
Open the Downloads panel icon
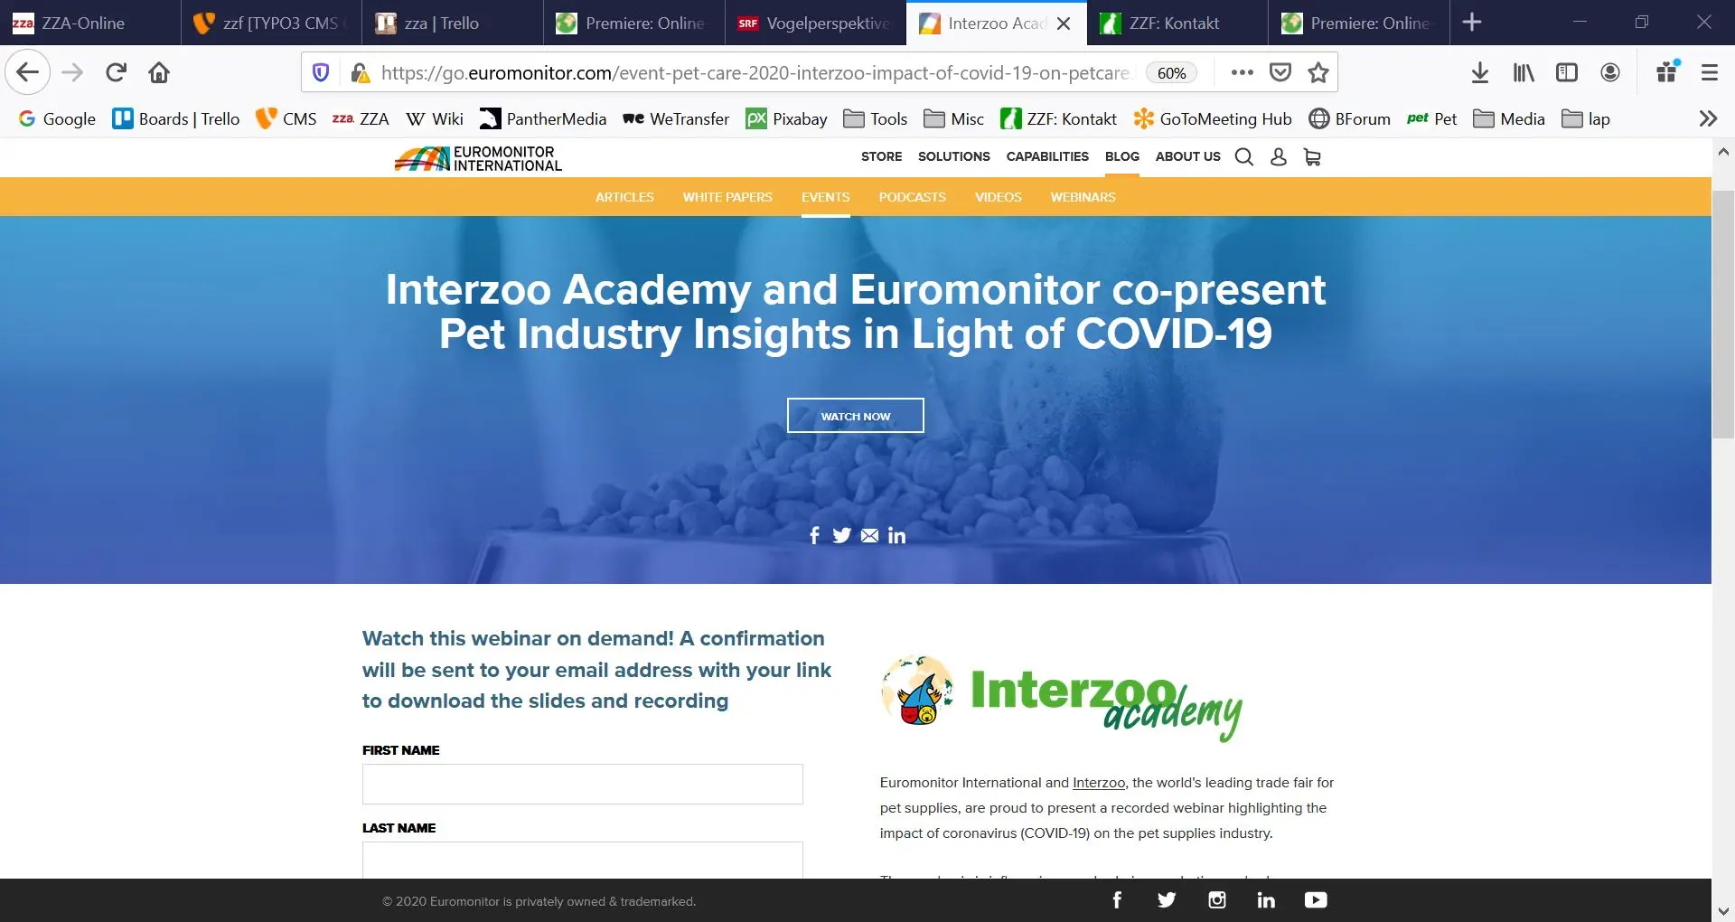coord(1479,72)
